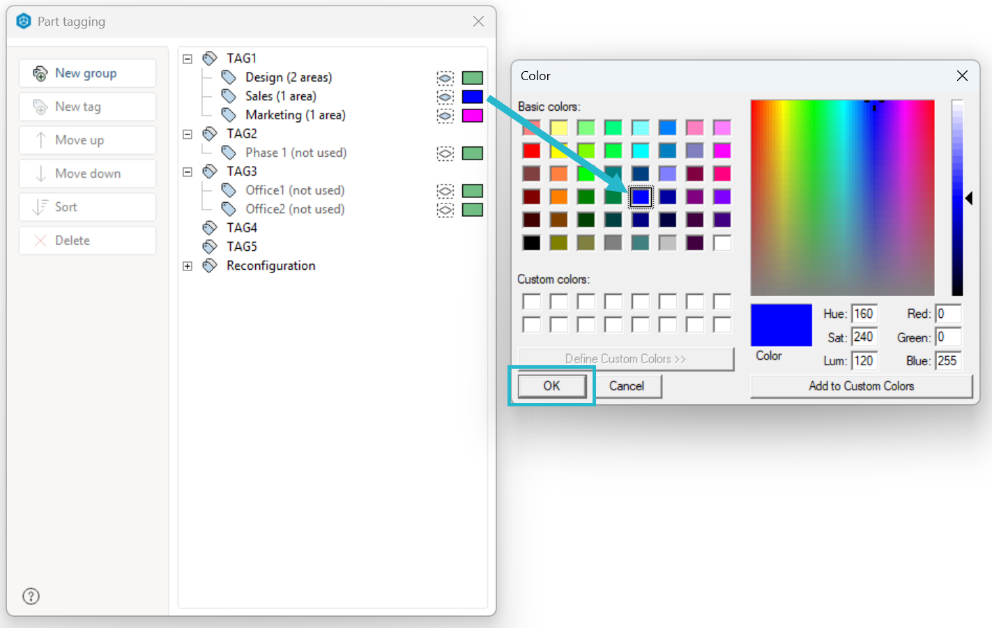Image resolution: width=992 pixels, height=628 pixels.
Task: Click inside the color spectrum field
Action: tap(842, 198)
